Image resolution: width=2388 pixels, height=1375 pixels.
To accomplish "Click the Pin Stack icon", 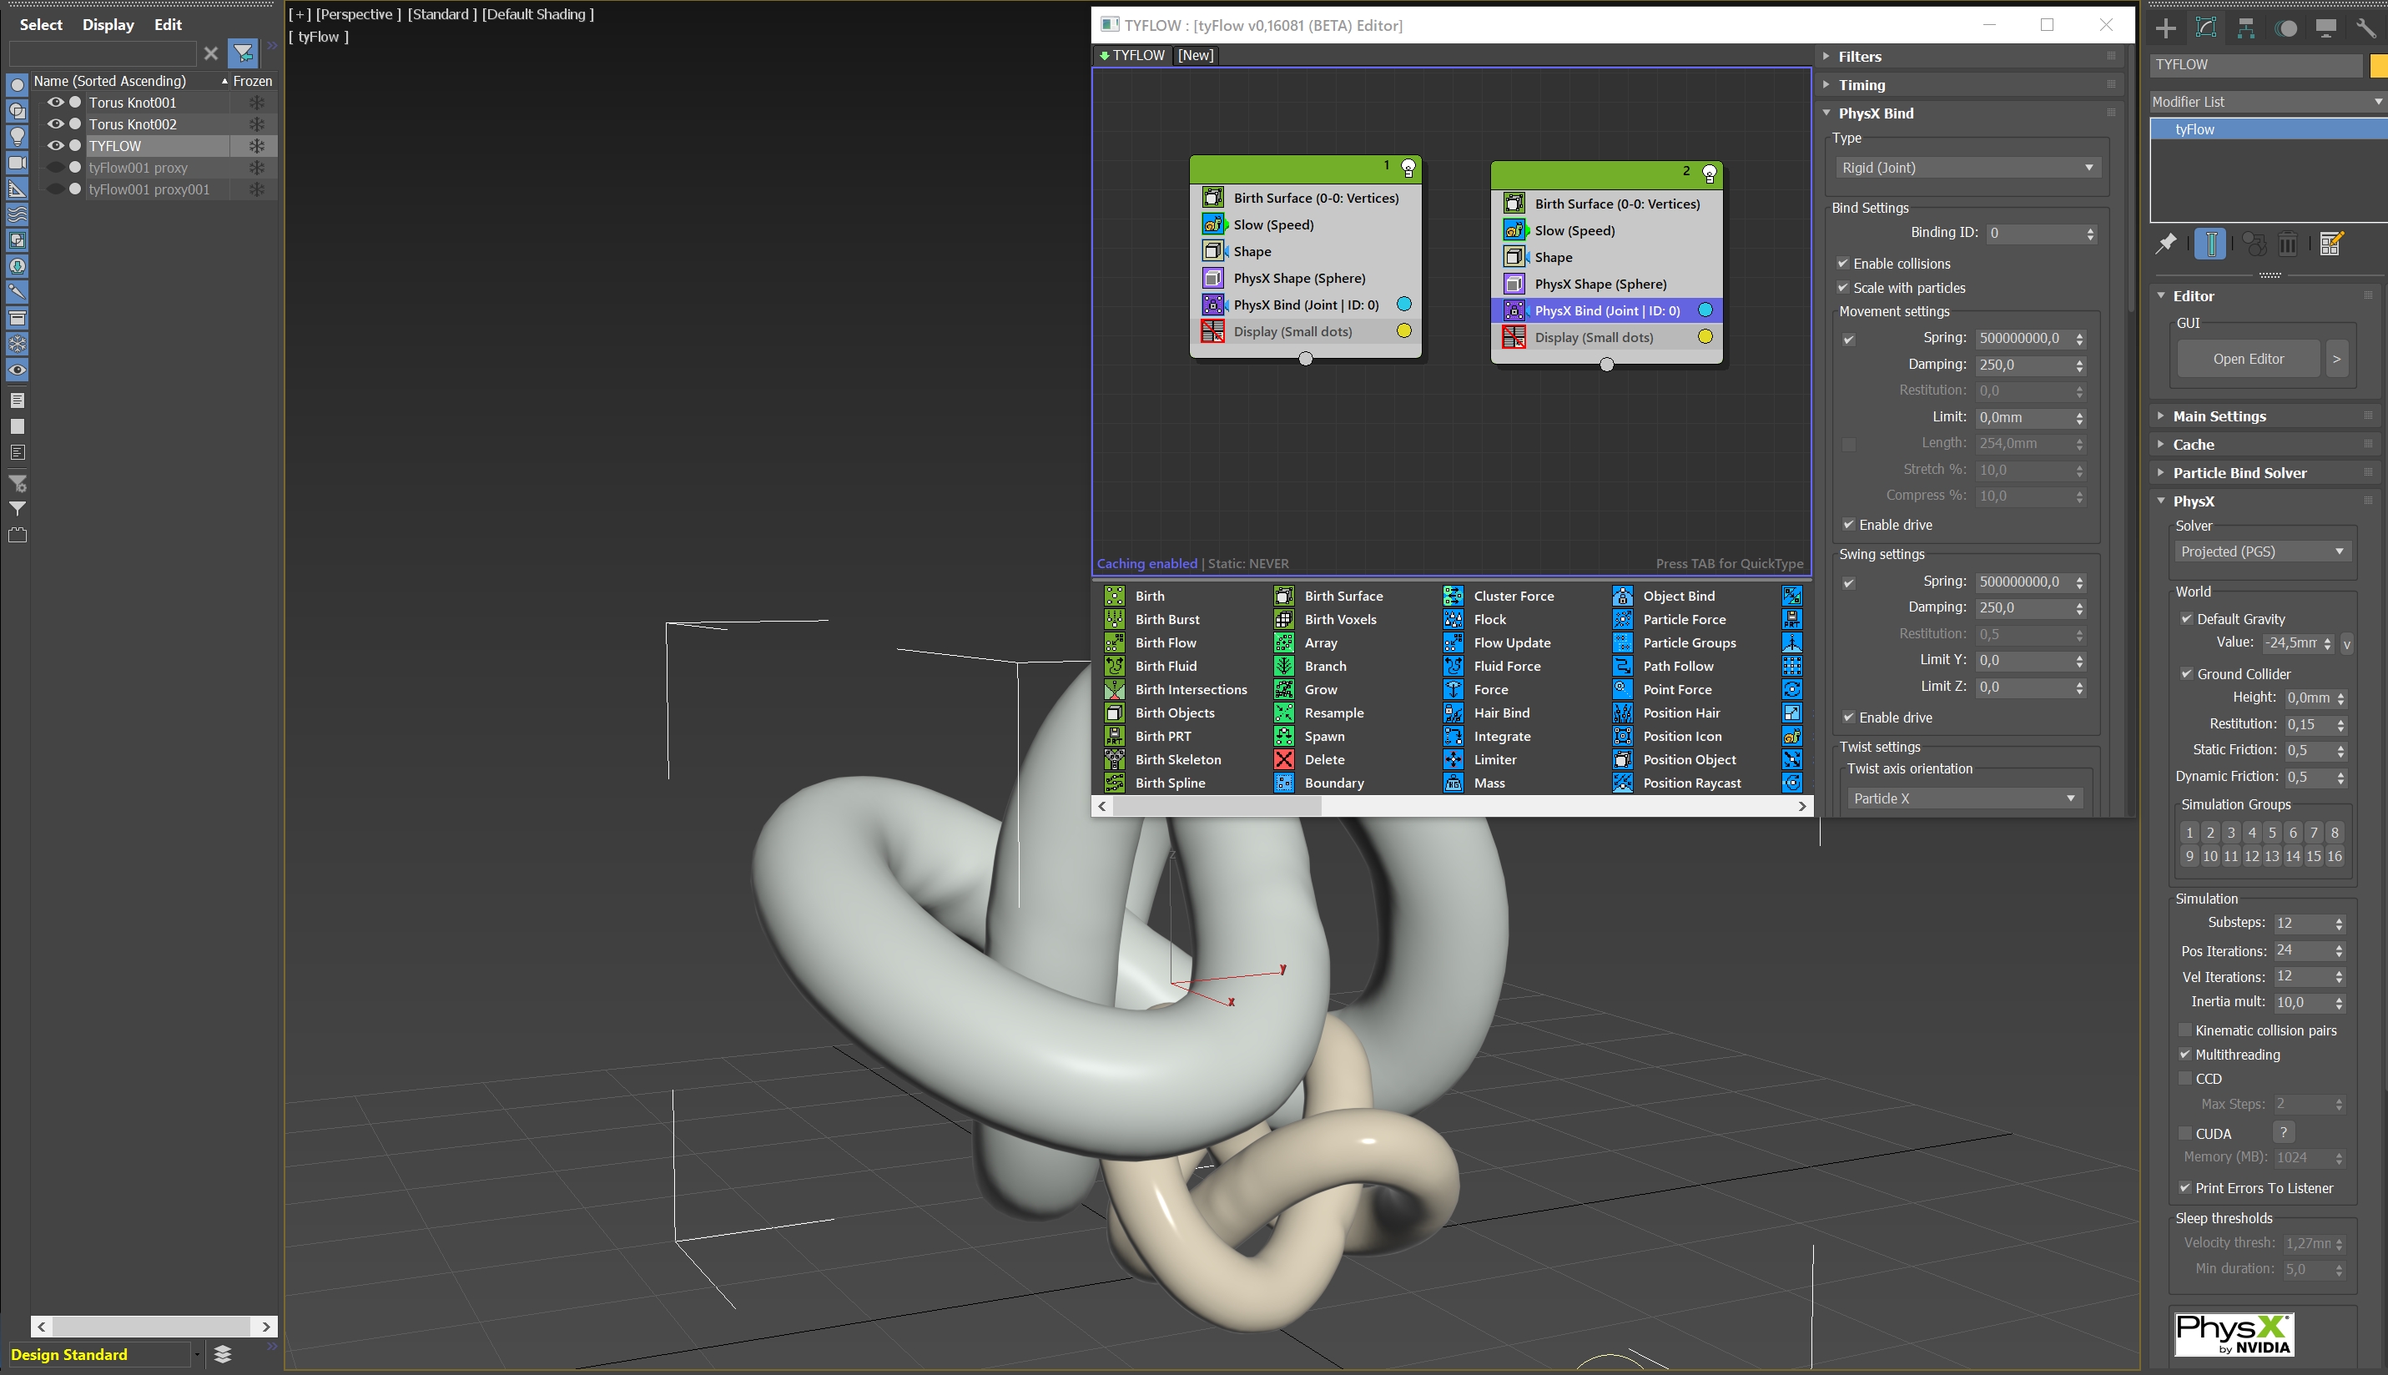I will 2166,244.
